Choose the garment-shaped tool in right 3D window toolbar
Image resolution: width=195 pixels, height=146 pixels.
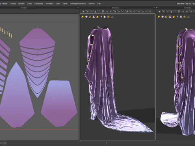click(x=171, y=11)
